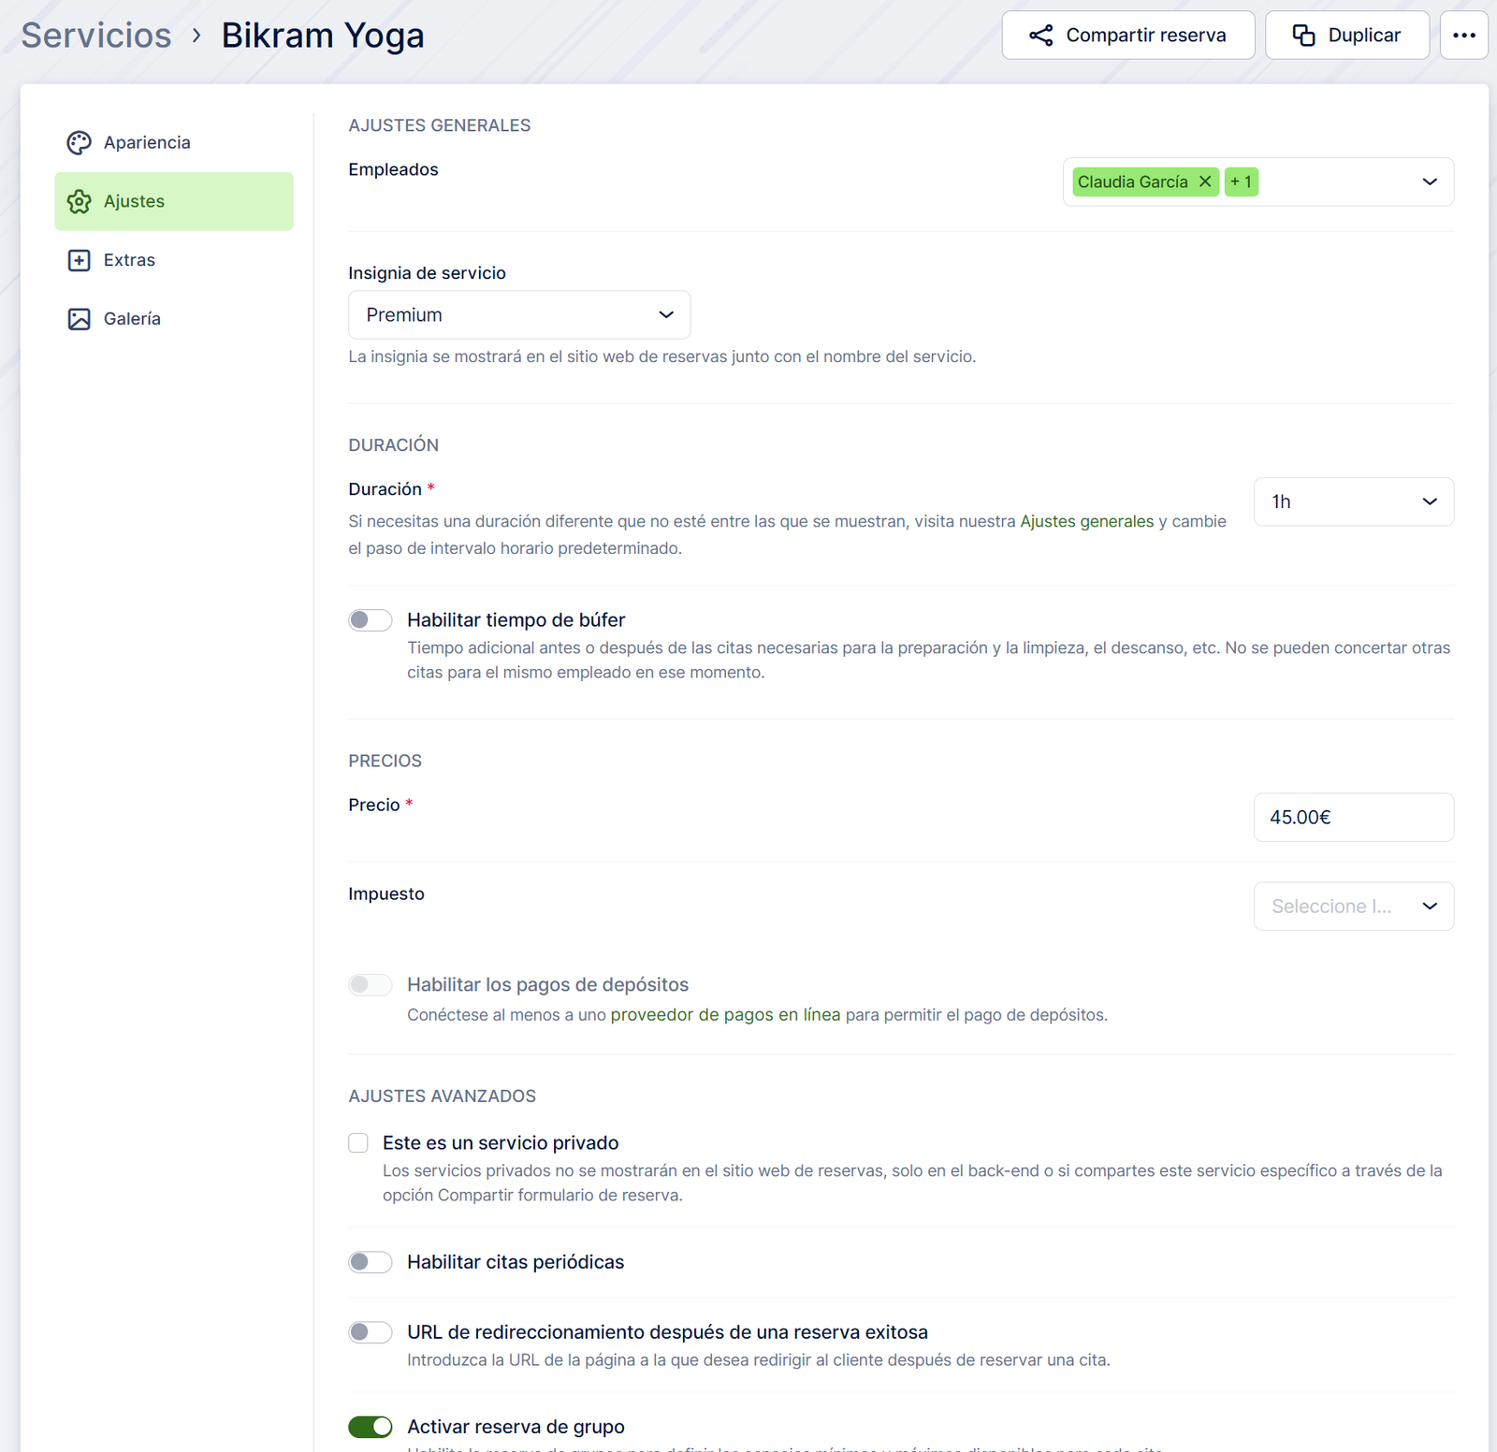This screenshot has width=1497, height=1452.
Task: Click the share icon in Compartir reserva
Action: pyautogui.click(x=1040, y=36)
